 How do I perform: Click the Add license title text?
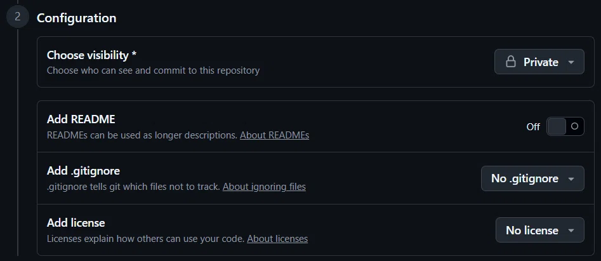(76, 223)
